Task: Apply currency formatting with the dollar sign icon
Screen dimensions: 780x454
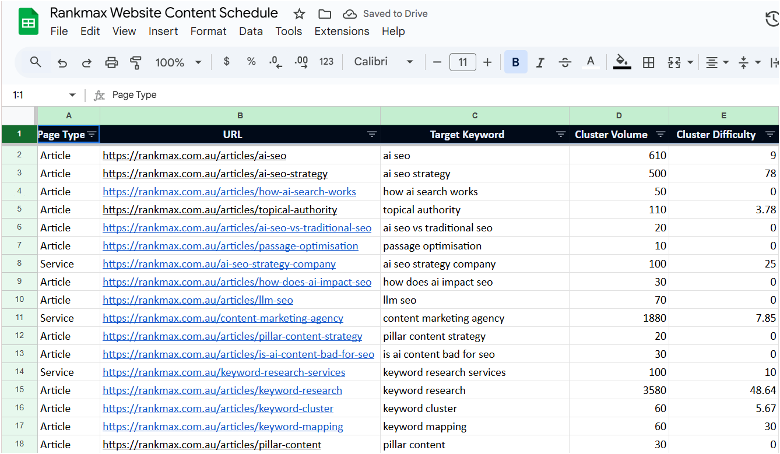Action: click(x=226, y=61)
